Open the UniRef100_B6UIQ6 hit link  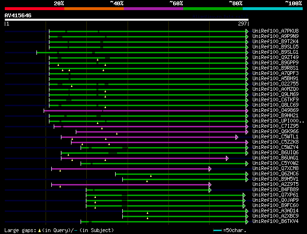(275, 153)
